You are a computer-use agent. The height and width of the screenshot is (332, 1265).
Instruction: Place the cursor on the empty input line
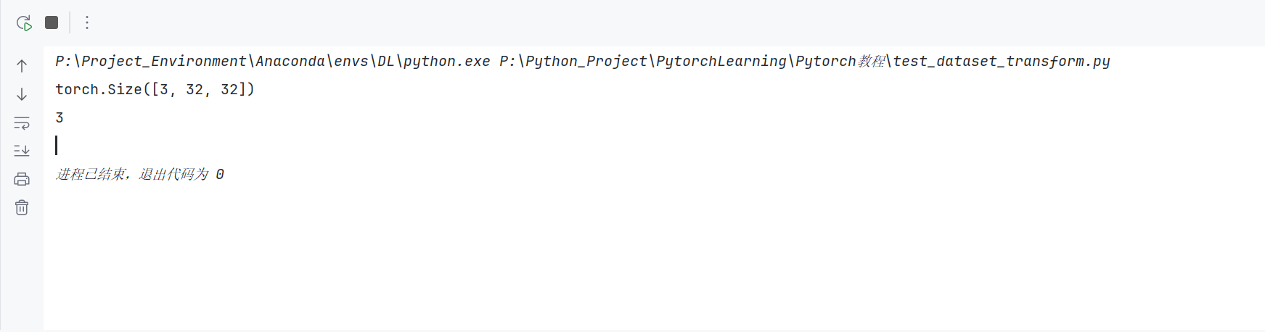click(57, 146)
